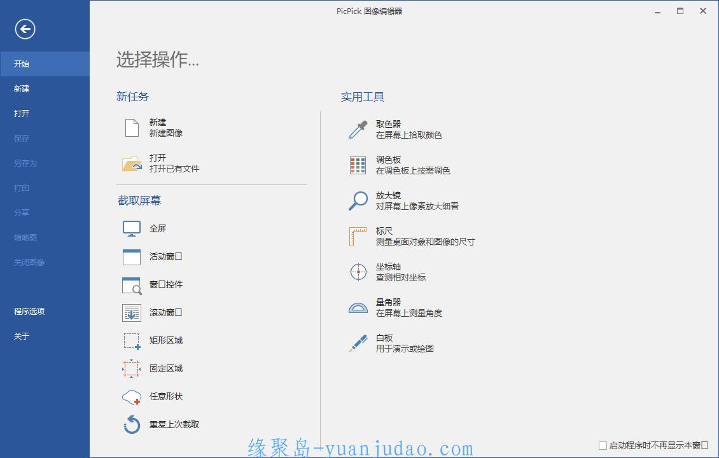
Task: Open the Pixel Ruler icon
Action: click(358, 237)
